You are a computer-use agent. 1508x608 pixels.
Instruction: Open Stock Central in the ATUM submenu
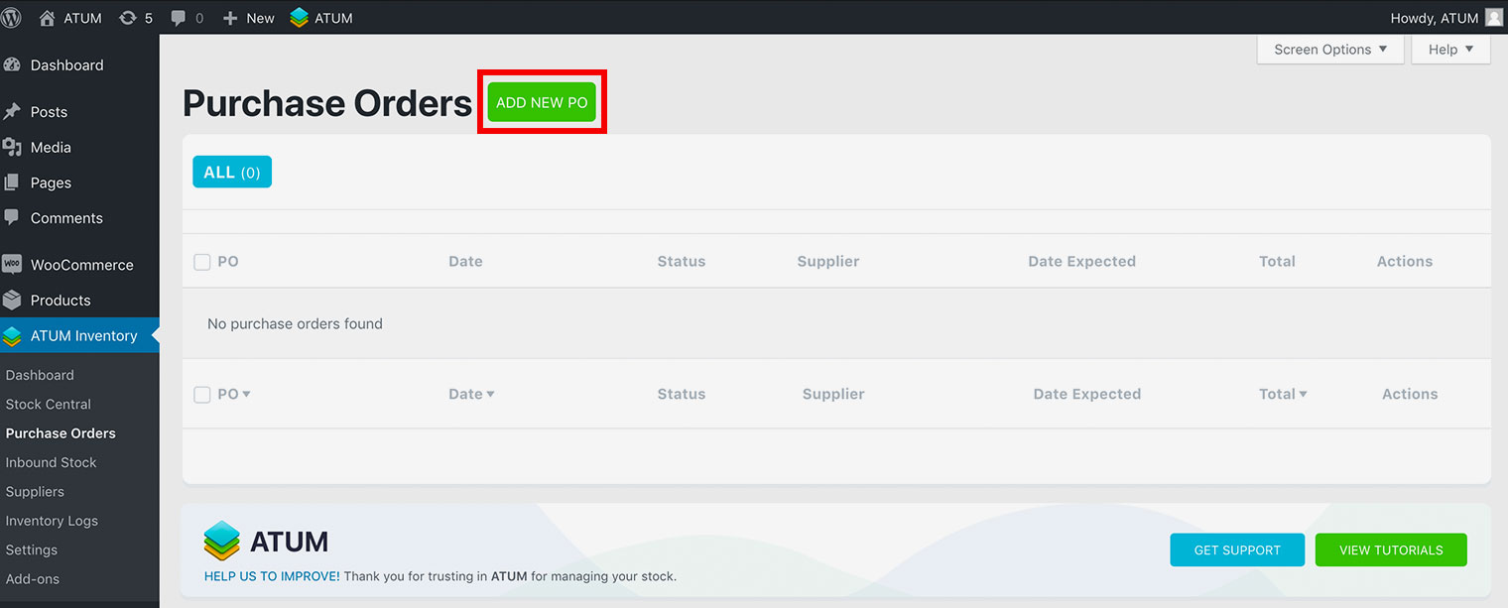point(48,404)
